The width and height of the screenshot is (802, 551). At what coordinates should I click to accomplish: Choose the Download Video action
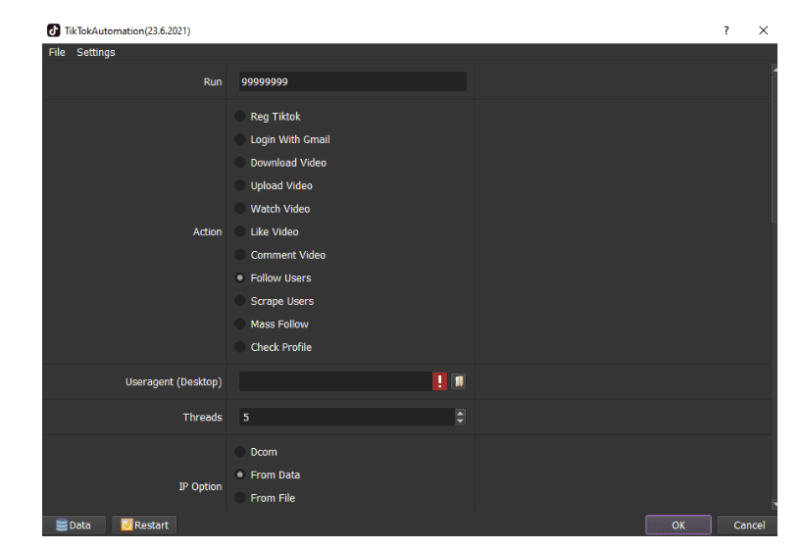coord(280,163)
